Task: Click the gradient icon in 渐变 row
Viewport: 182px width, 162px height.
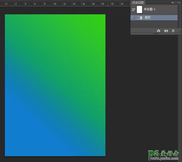Action: tap(140, 18)
